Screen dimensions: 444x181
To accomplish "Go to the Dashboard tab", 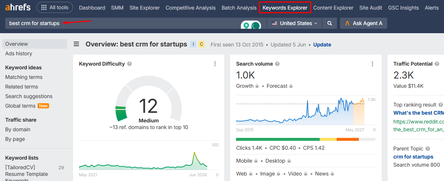I will (x=92, y=8).
